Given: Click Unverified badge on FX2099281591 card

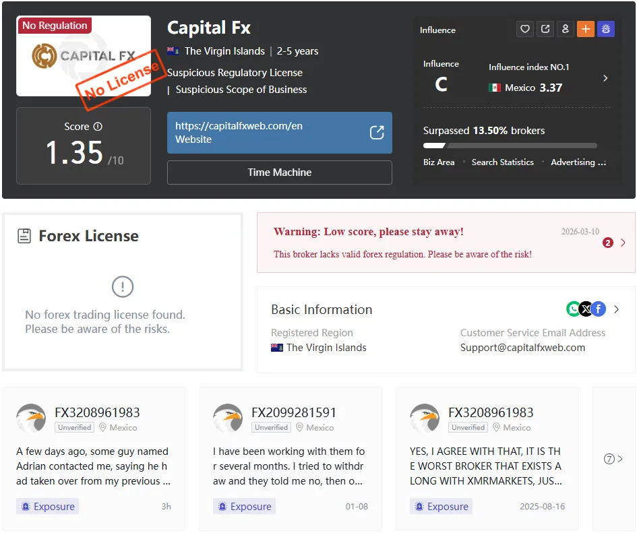Looking at the screenshot, I should [271, 427].
